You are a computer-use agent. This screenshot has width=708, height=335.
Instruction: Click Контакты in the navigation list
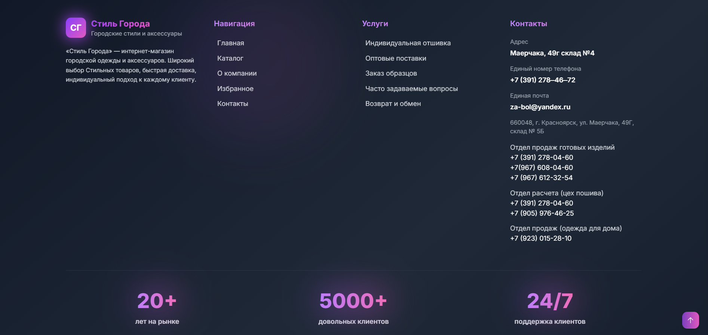coord(232,104)
